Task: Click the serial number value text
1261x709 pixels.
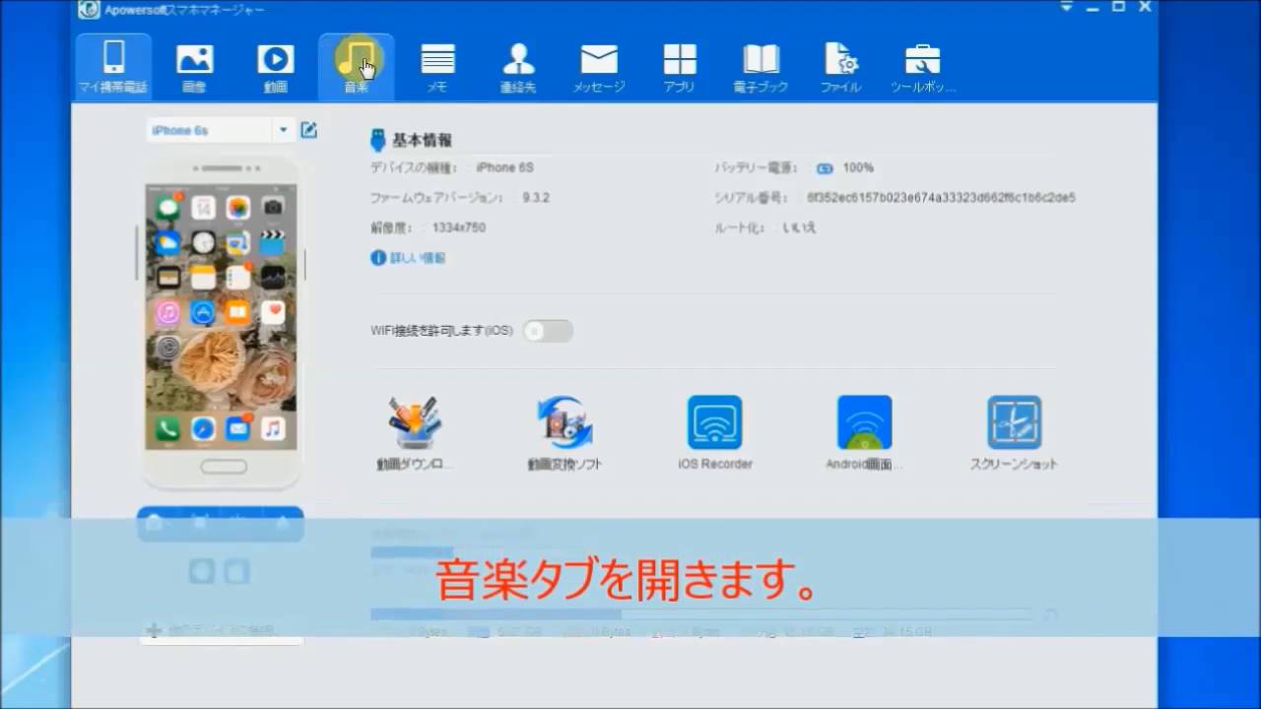Action: pos(941,198)
